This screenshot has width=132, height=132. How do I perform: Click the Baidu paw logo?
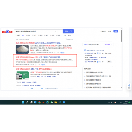[x=7, y=31]
